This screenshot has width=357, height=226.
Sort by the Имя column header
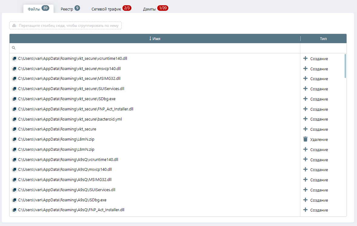tap(156, 39)
